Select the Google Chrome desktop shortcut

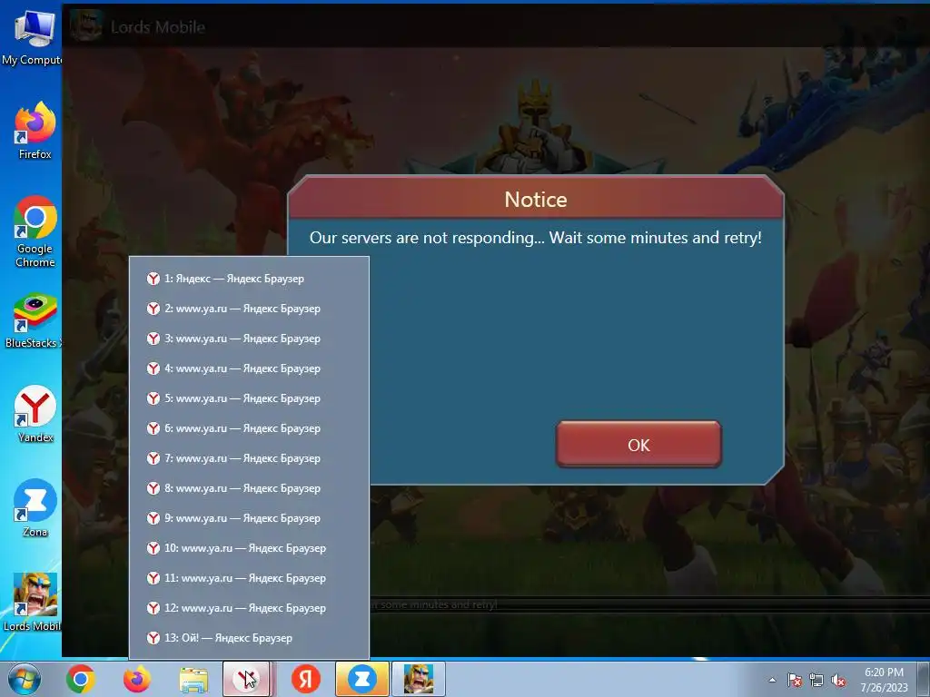(35, 232)
